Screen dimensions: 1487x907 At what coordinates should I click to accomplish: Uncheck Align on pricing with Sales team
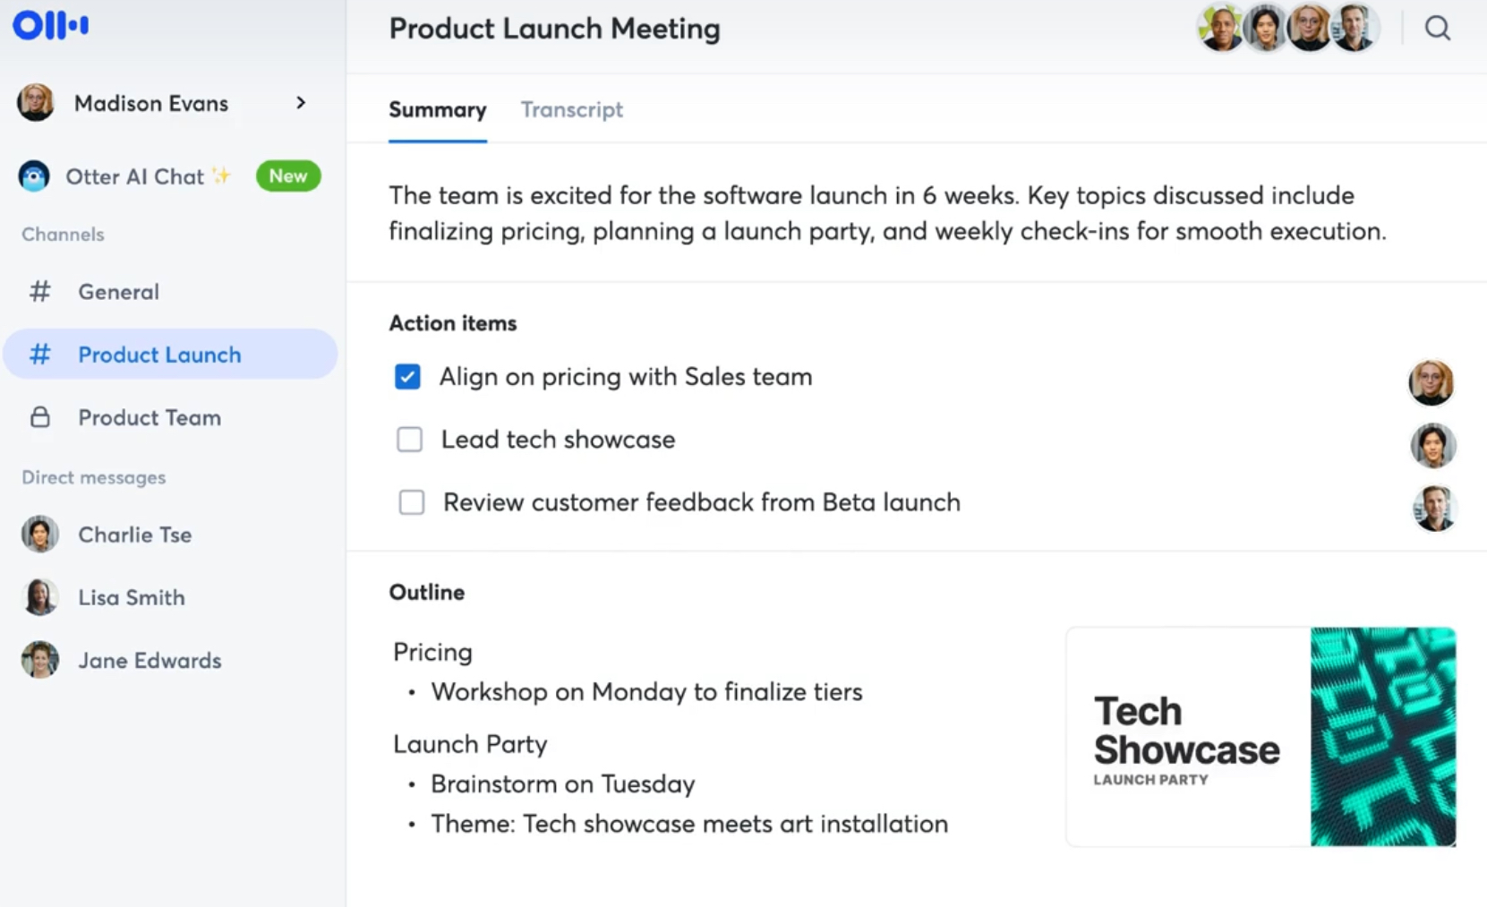coord(408,377)
